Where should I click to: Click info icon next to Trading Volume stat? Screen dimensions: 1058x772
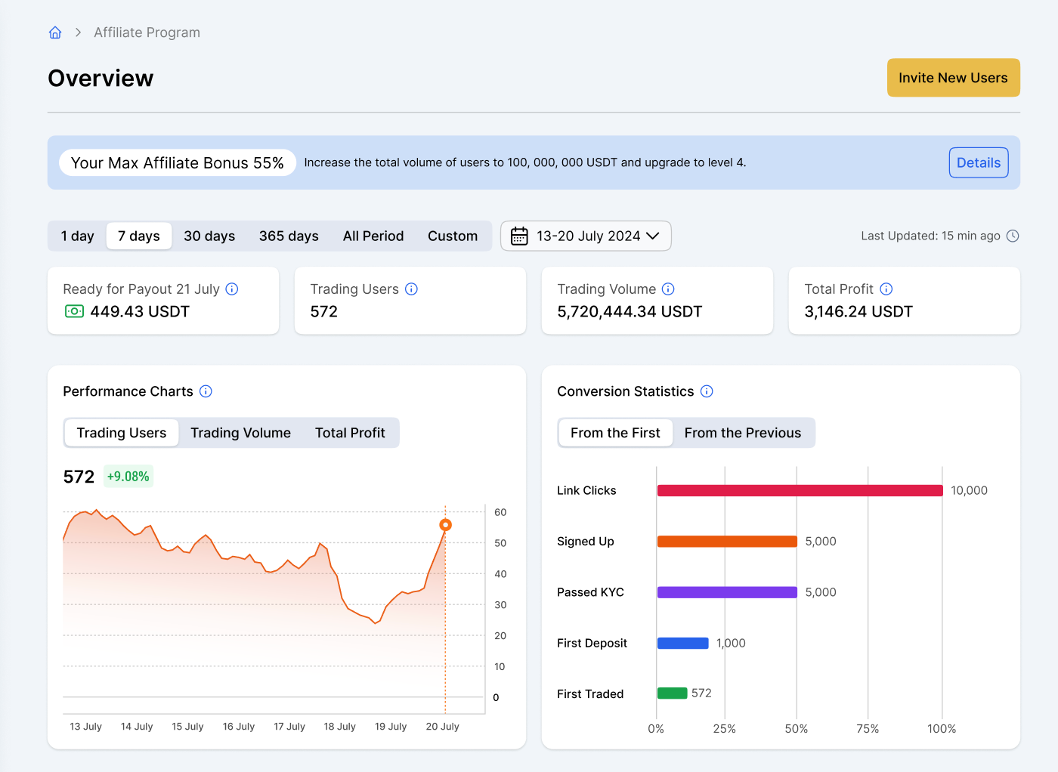668,289
